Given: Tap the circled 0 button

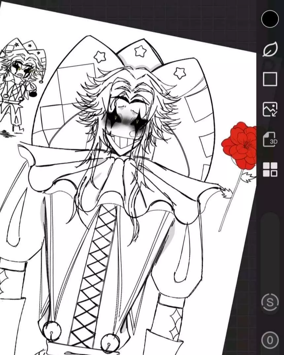Looking at the screenshot, I should (270, 340).
